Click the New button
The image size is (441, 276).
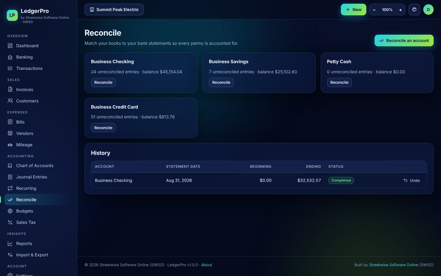[353, 10]
